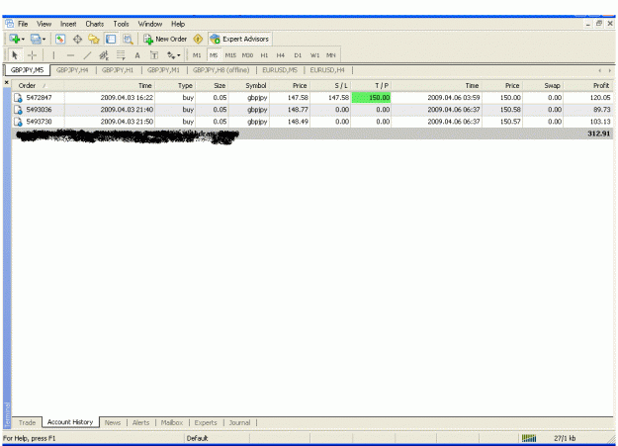Open the Insert menu
Viewport: 618px width, 446px height.
68,24
